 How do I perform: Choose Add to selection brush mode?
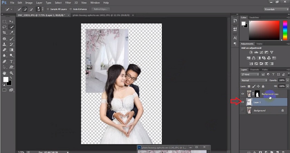point(25,9)
